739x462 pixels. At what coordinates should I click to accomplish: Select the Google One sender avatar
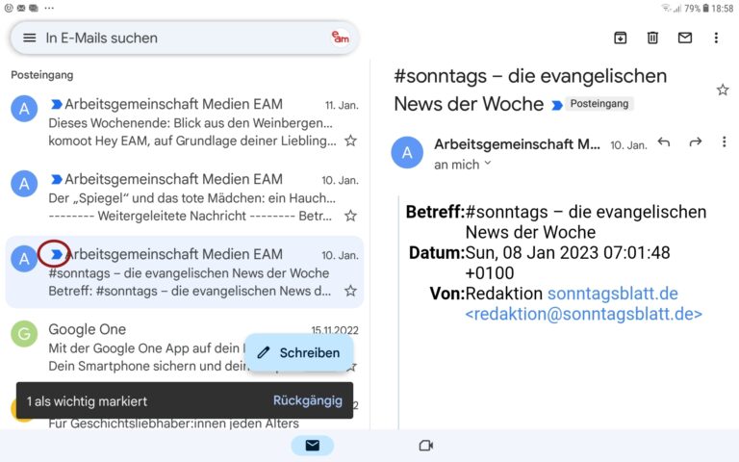click(24, 334)
